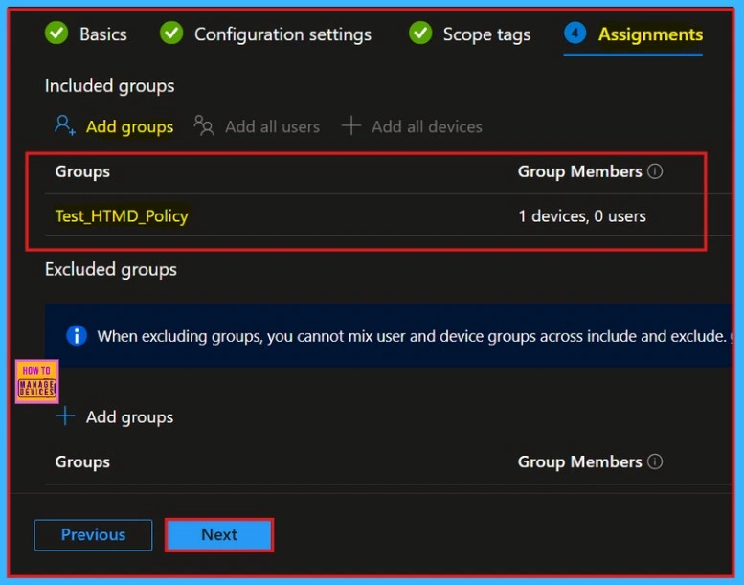Click the Excluded Group Members column header

pos(580,461)
